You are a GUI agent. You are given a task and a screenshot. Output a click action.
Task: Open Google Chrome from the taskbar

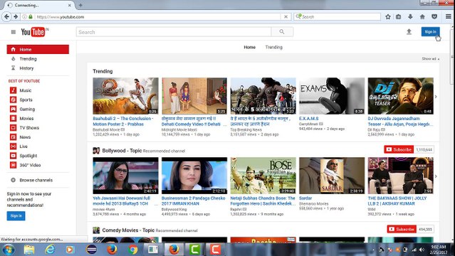point(133,250)
